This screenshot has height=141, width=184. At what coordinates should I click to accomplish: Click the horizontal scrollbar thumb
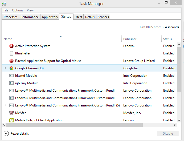point(75,125)
